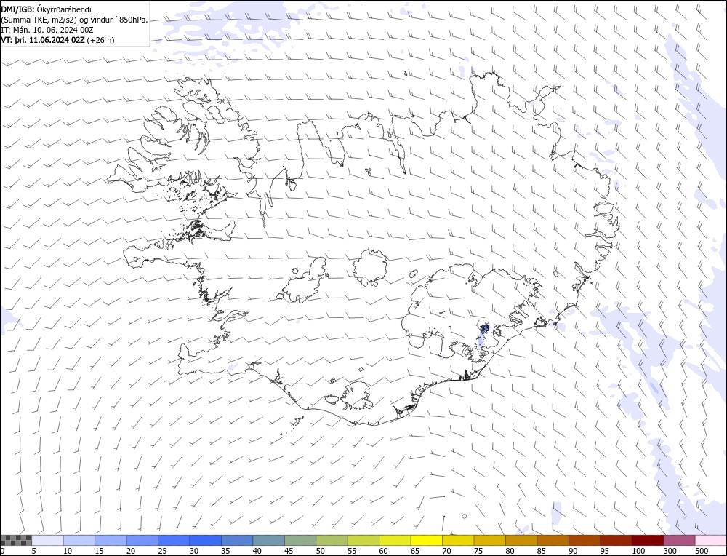Click the checkered swatch for 0 to 5
The image size is (727, 556).
tap(16, 540)
